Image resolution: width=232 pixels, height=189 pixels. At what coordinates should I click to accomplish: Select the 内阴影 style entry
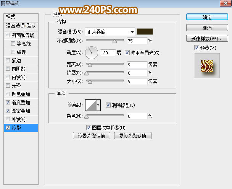[21, 69]
